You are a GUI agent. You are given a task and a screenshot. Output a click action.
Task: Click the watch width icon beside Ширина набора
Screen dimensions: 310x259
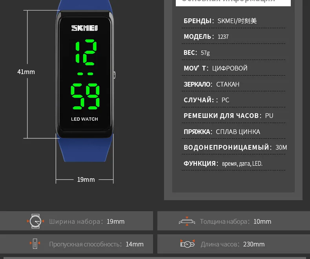click(x=35, y=221)
